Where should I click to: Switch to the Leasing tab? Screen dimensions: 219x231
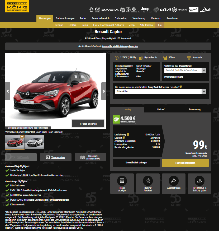127,110
